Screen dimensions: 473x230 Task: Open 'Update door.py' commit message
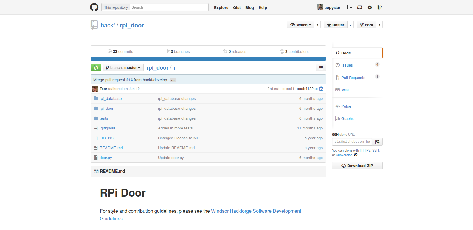tap(171, 158)
